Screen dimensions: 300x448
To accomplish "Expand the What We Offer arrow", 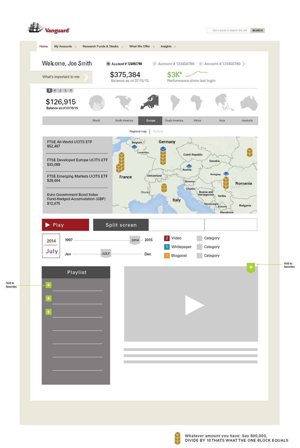I will [154, 47].
